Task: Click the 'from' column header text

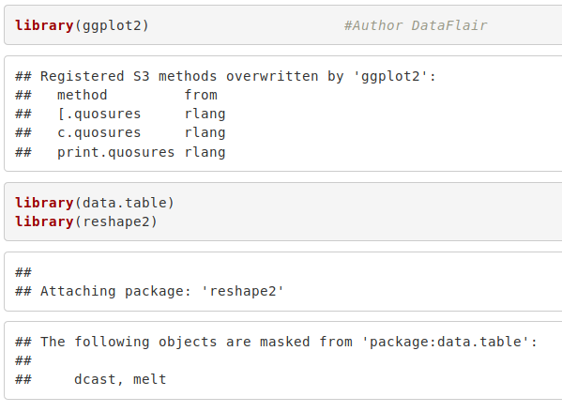Action: click(201, 95)
